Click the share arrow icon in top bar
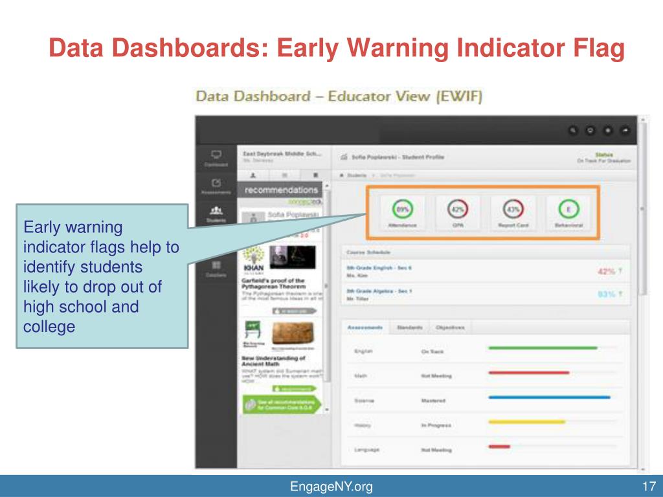663x497 pixels. (x=625, y=131)
